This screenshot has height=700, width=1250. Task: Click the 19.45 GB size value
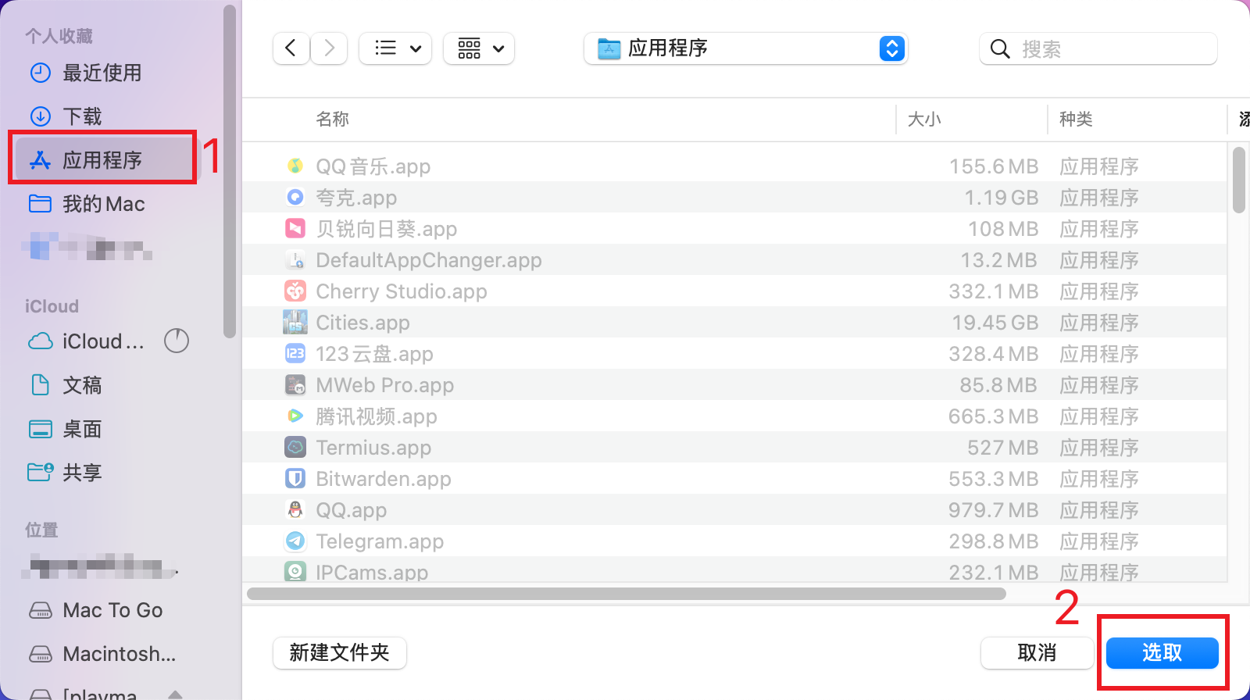[x=995, y=323]
